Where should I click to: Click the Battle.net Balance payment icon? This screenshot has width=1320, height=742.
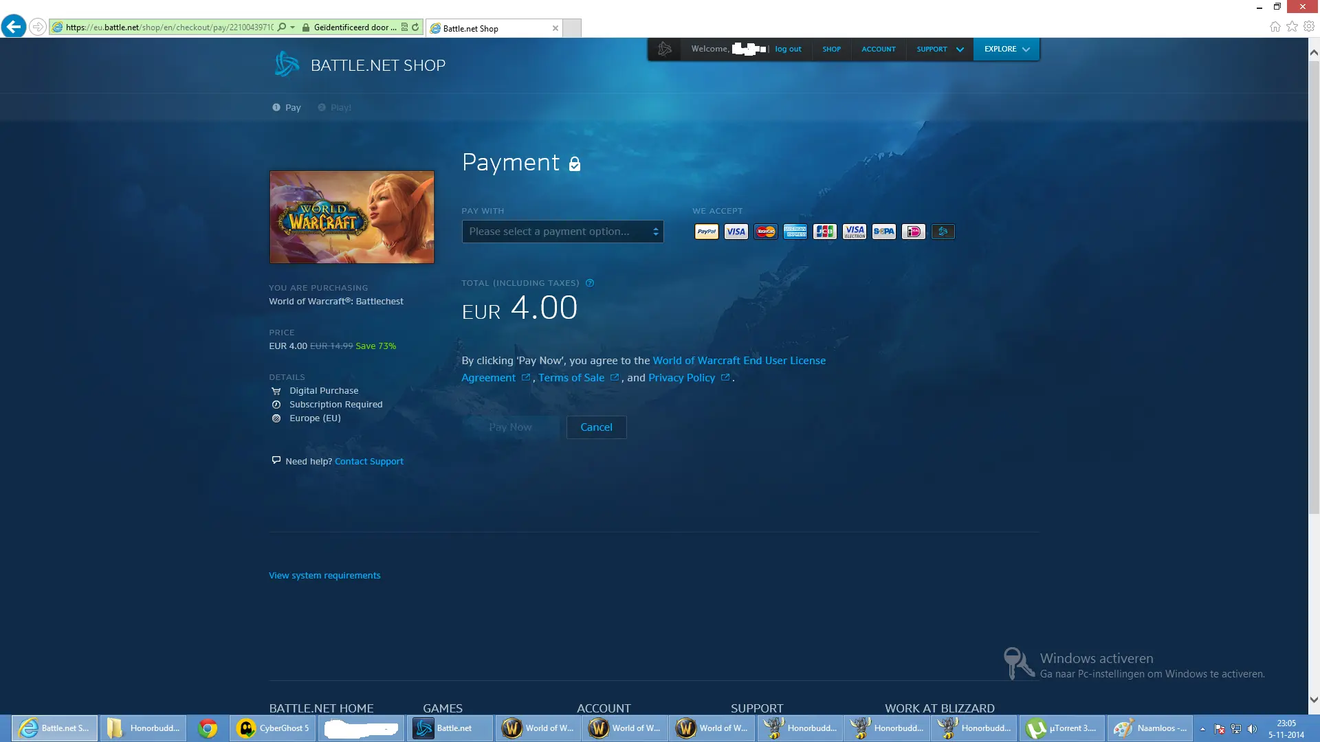click(x=943, y=232)
